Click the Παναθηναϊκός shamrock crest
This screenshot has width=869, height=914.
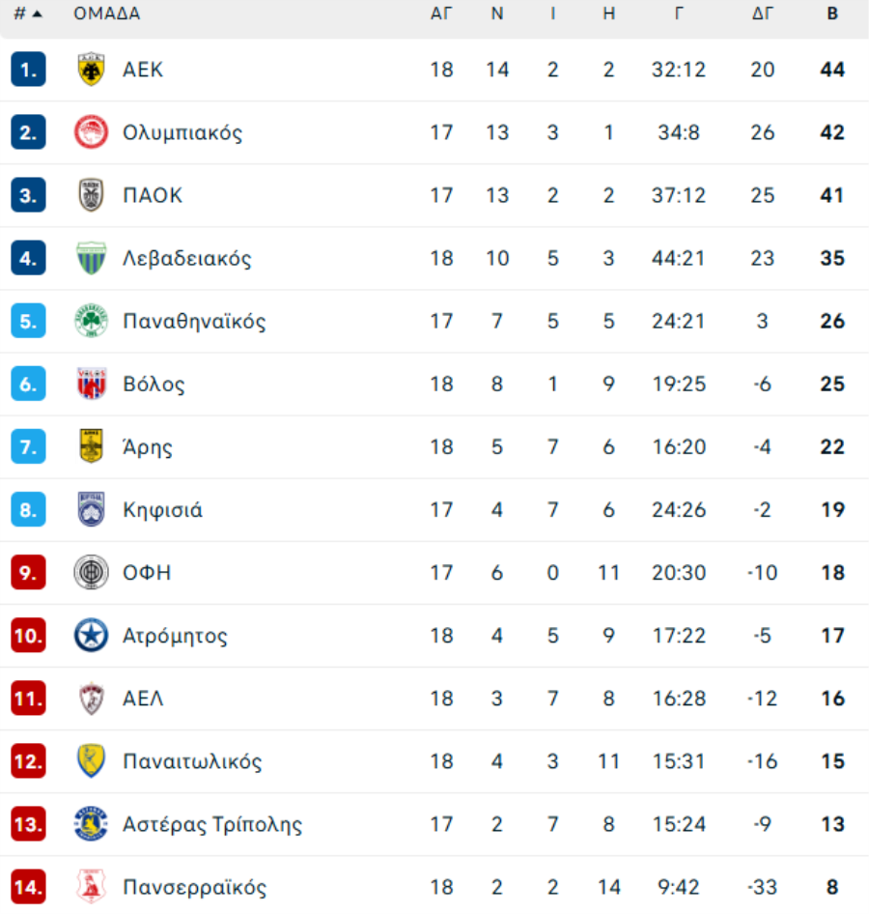point(91,321)
